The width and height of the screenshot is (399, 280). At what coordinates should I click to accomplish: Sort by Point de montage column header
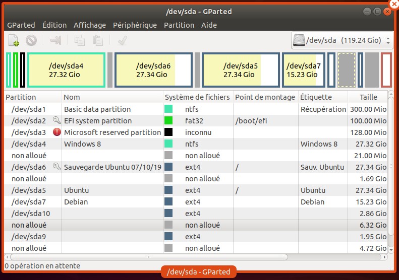(265, 97)
